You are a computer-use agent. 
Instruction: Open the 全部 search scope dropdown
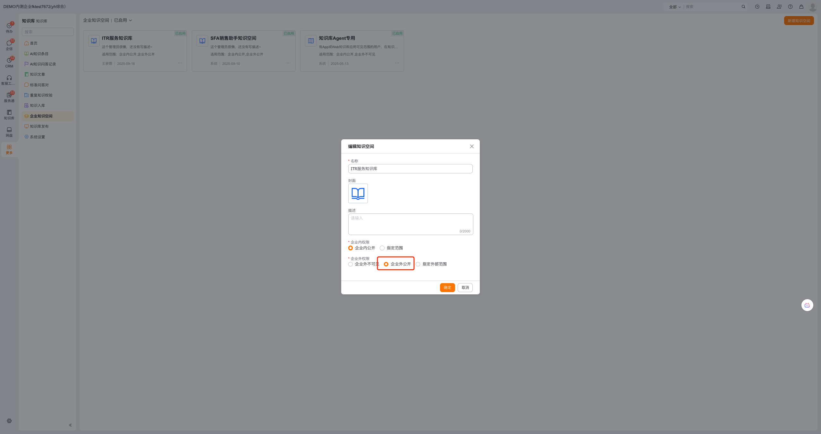click(675, 7)
